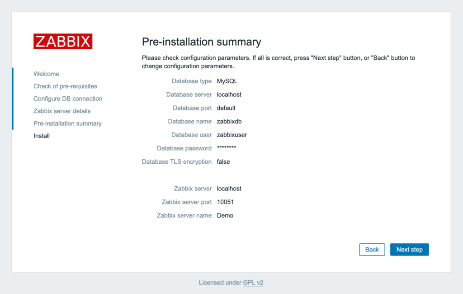Select the Zabbix server details step
463x294 pixels.
point(62,111)
